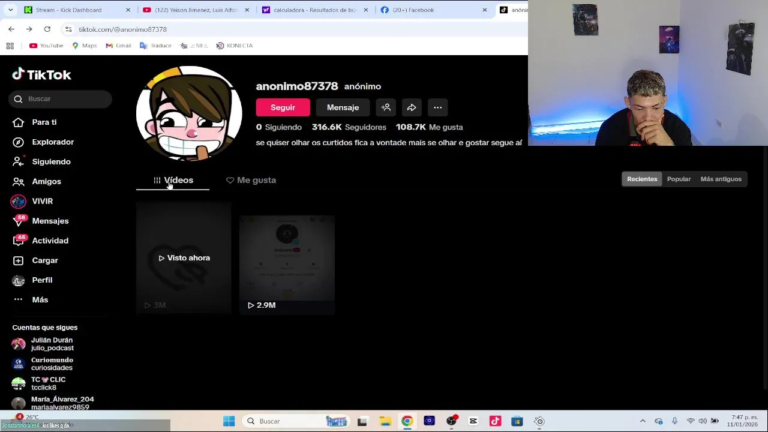Follow anonimo87378 with Seguir button
768x432 pixels.
point(283,107)
